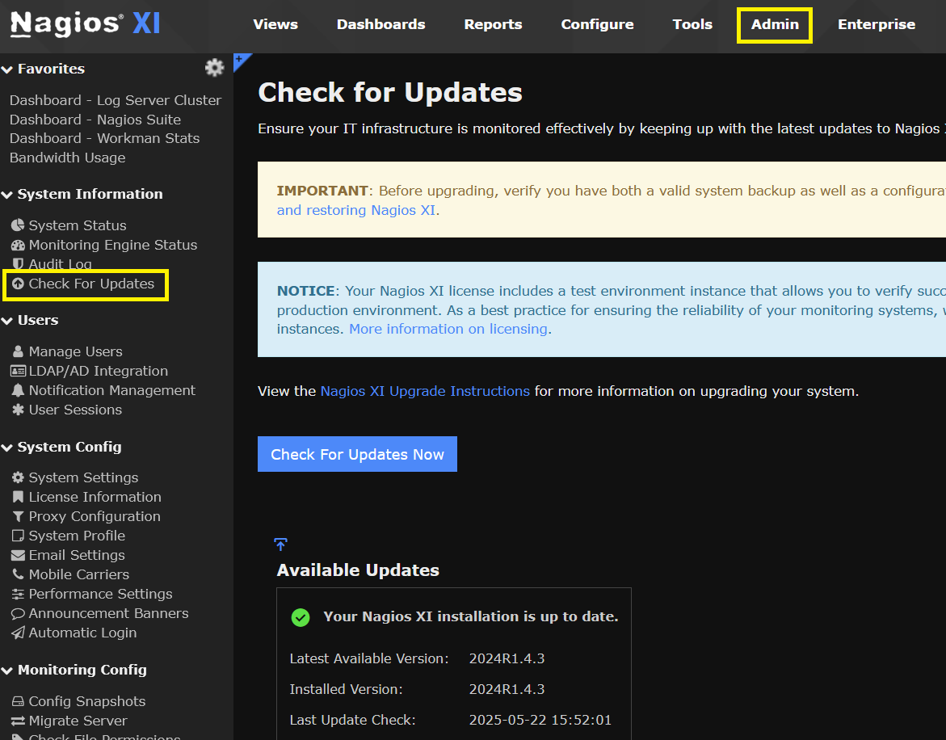Image resolution: width=946 pixels, height=740 pixels.
Task: Click the Favorites gear settings icon
Action: pyautogui.click(x=214, y=68)
